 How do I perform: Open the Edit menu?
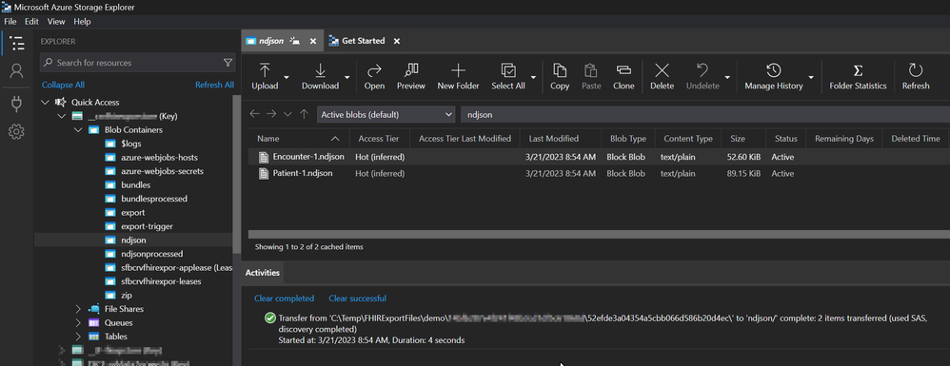point(31,21)
